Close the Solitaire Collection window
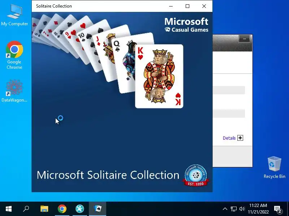The height and width of the screenshot is (216, 289). [204, 6]
